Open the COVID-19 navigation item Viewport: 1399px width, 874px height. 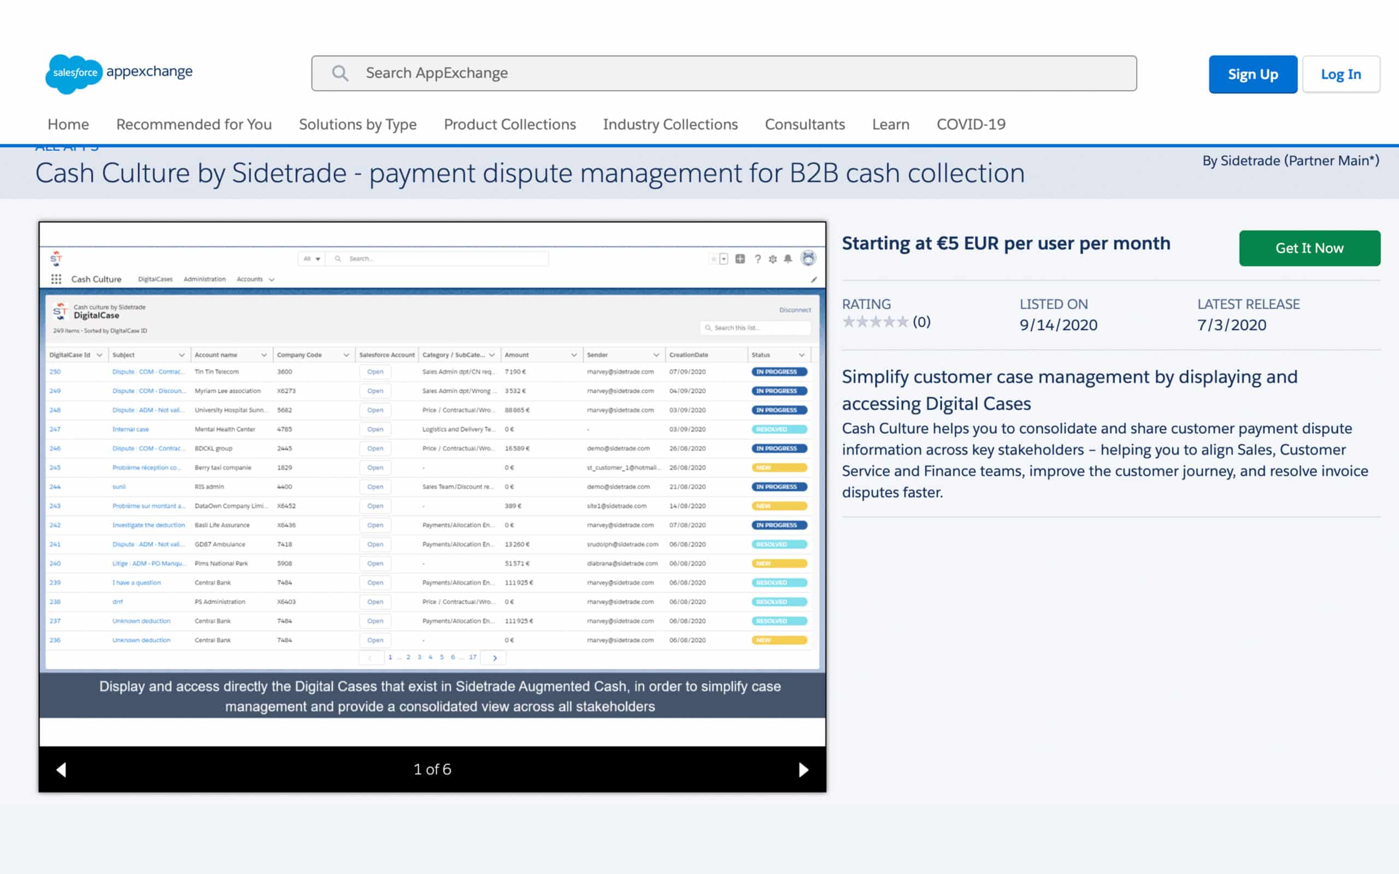click(x=971, y=125)
